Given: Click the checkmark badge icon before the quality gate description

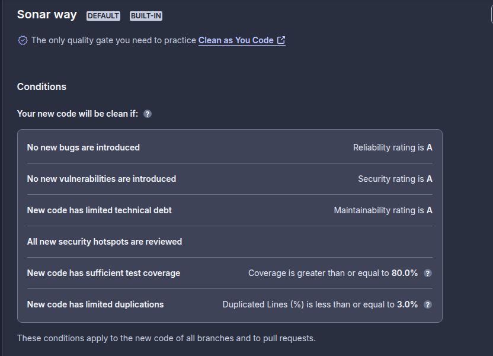Looking at the screenshot, I should coord(23,40).
